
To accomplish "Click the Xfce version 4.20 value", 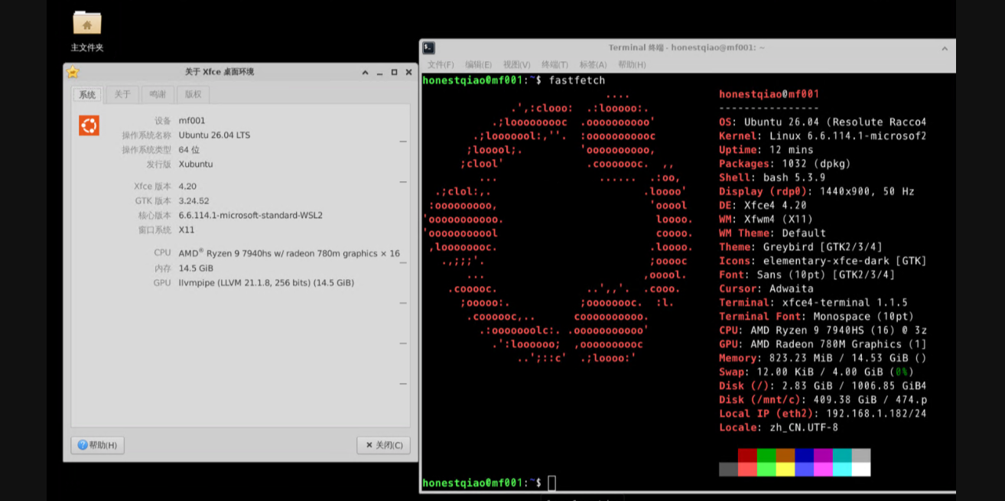I will pyautogui.click(x=187, y=187).
